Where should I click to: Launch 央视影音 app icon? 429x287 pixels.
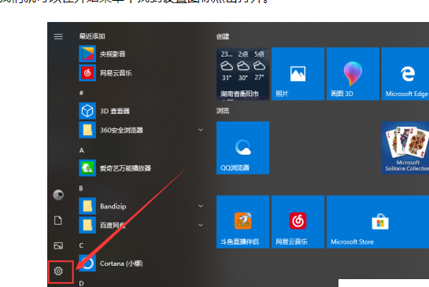(x=87, y=53)
